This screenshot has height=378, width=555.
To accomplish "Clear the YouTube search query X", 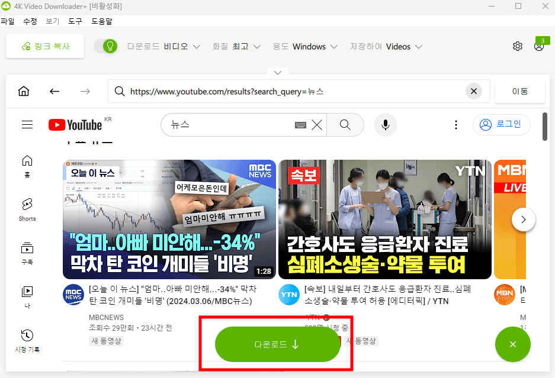I will 317,125.
